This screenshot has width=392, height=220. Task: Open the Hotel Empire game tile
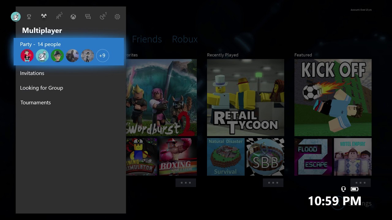click(x=353, y=157)
